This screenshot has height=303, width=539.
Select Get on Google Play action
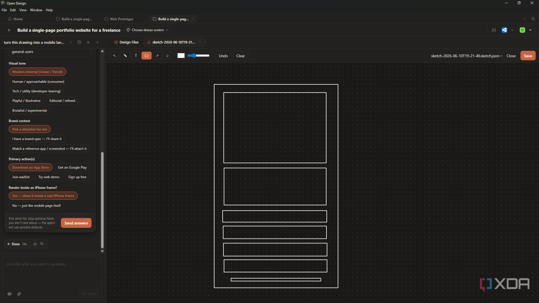[x=72, y=167]
